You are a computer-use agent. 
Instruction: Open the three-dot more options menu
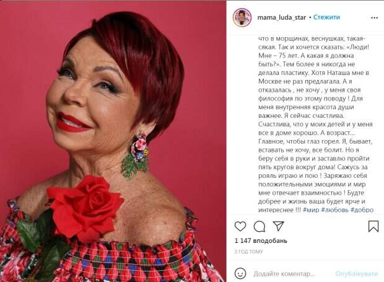pos(374,18)
